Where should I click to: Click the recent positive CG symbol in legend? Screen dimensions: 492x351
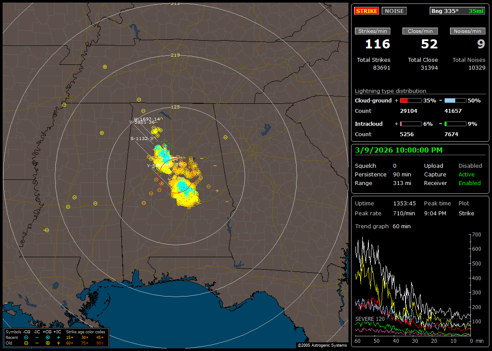point(48,337)
